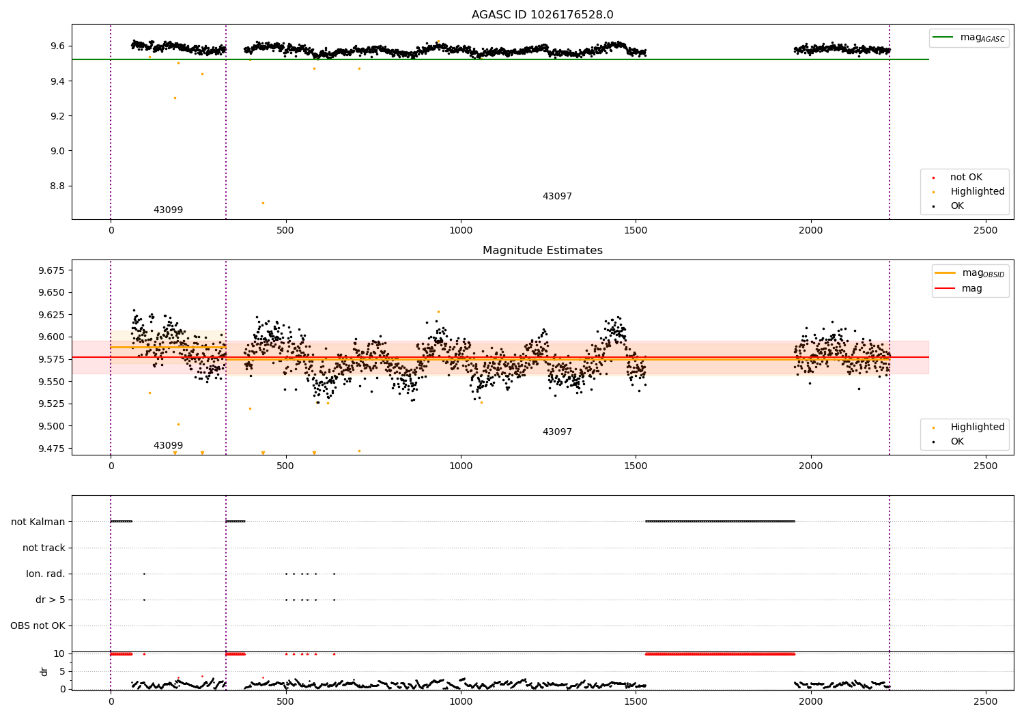Image resolution: width=1024 pixels, height=717 pixels.
Task: Click y-axis tick 9.675 in Magnitude Estimates plot
Action: pyautogui.click(x=52, y=270)
